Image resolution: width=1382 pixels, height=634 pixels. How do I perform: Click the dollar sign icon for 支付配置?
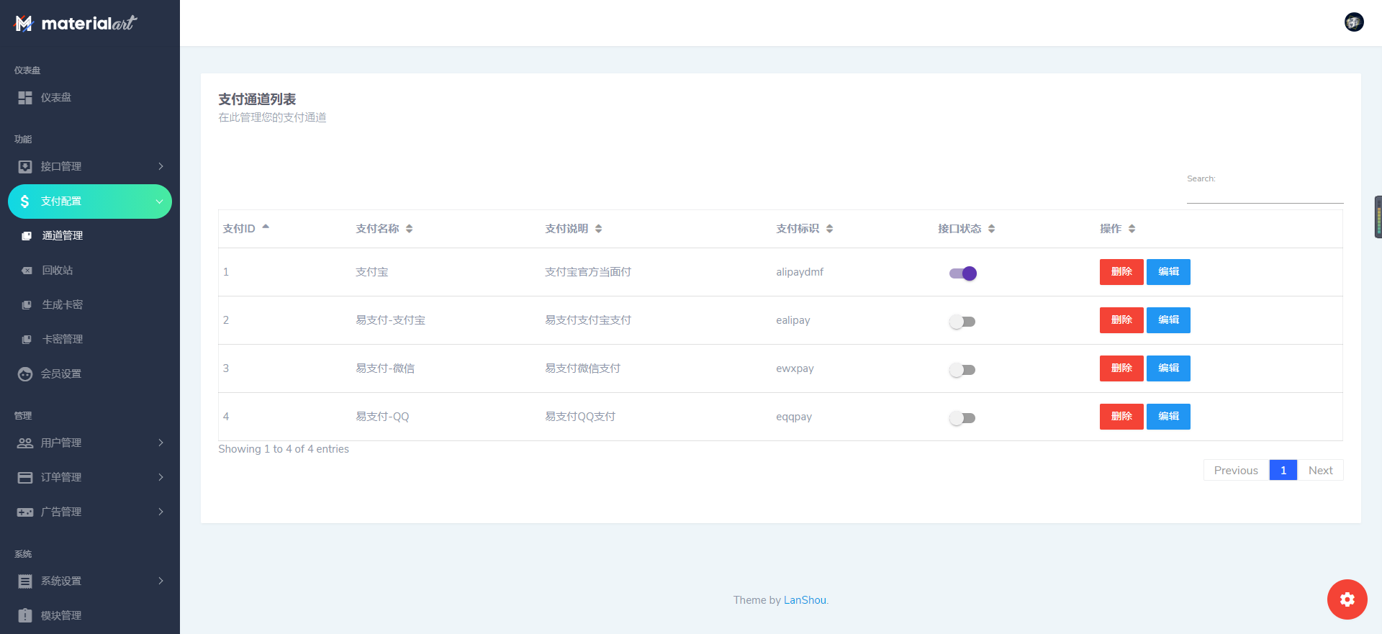pos(25,201)
